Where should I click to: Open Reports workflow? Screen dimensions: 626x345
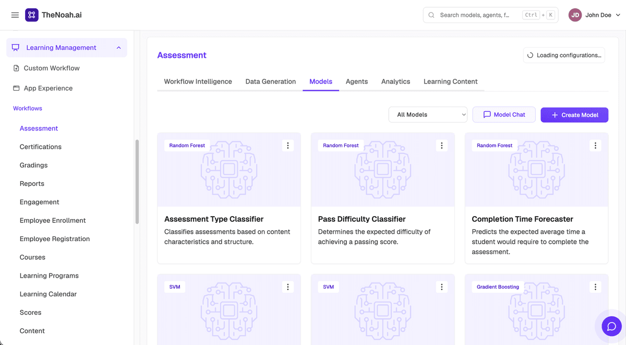click(32, 184)
